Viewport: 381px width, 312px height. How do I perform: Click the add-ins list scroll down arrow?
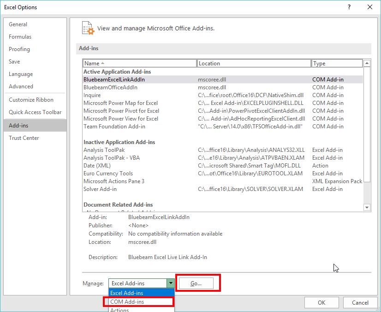click(367, 207)
